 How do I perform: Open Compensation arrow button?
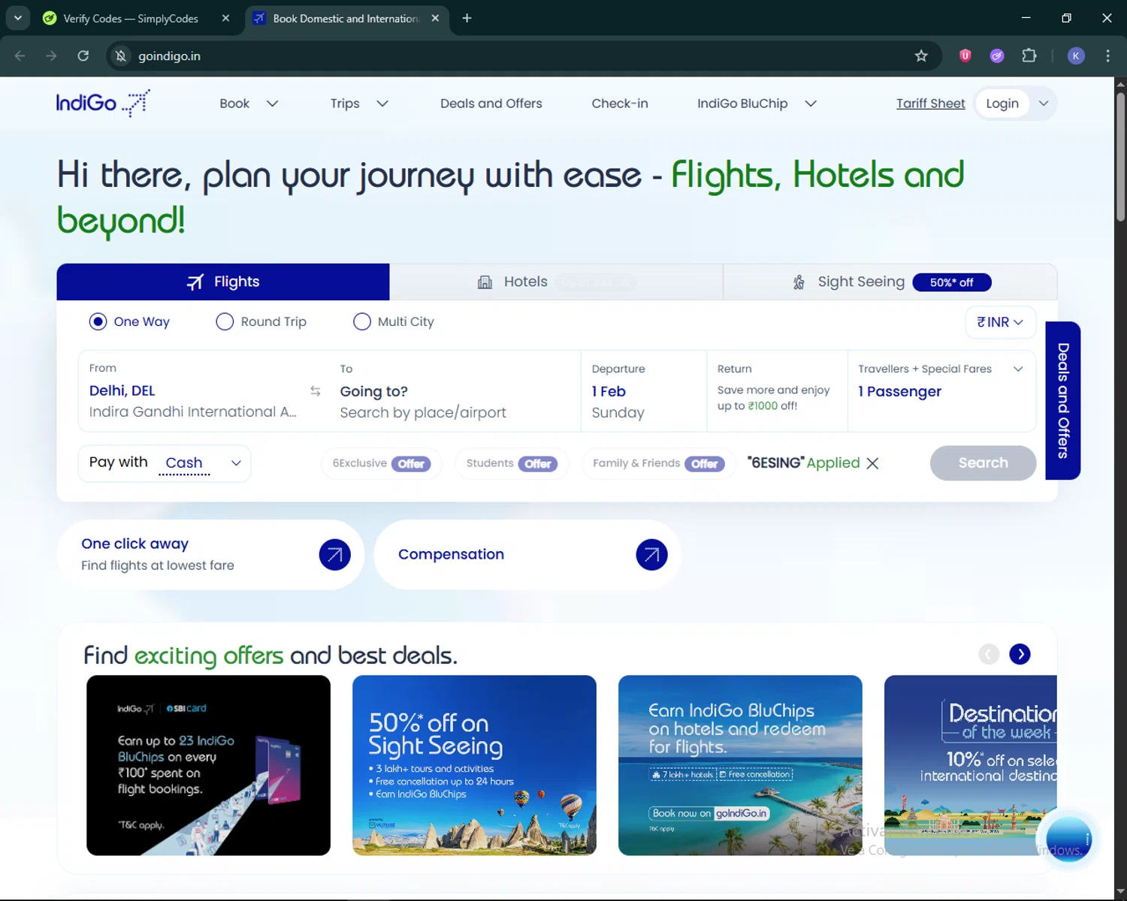(651, 555)
